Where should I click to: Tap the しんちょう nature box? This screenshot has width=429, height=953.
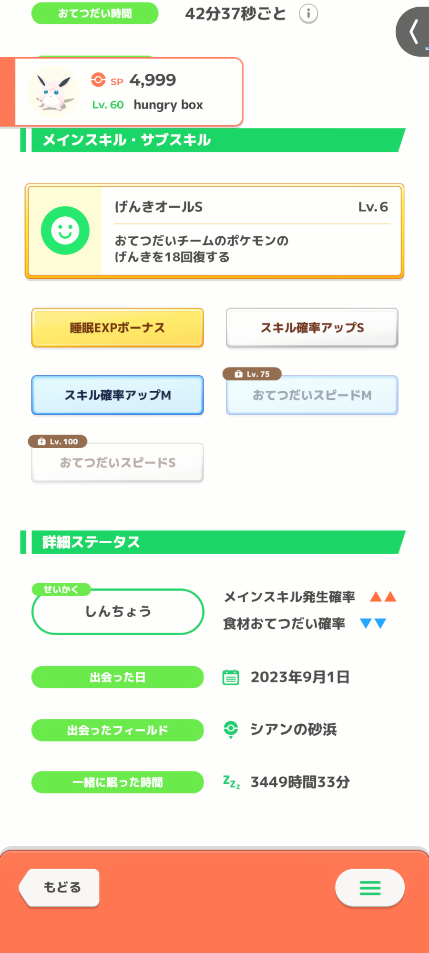[x=118, y=611]
